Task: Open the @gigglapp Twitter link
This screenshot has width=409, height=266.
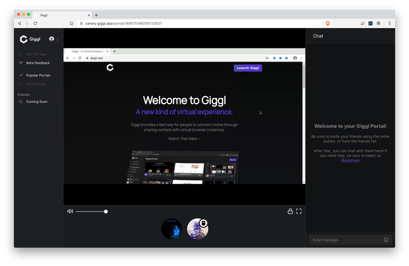Action: pos(350,160)
